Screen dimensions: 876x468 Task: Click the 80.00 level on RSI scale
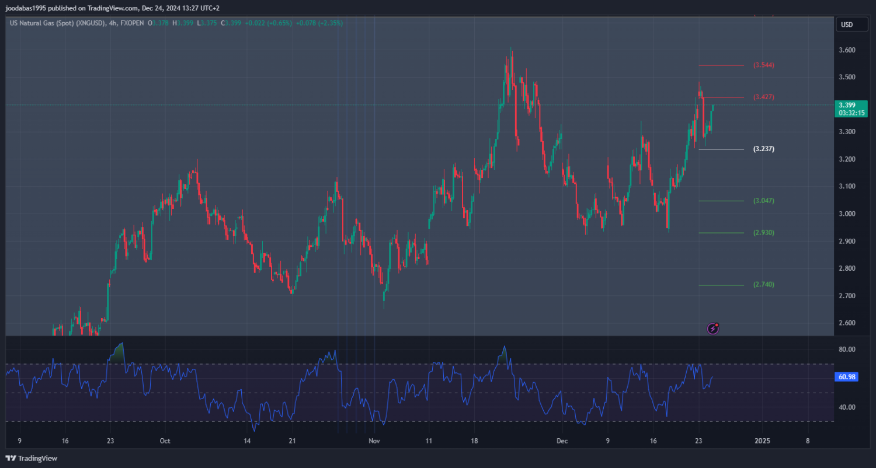tap(847, 350)
